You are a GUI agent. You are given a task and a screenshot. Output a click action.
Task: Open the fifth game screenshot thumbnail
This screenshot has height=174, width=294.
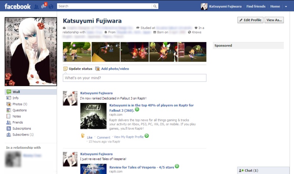pos(192,52)
